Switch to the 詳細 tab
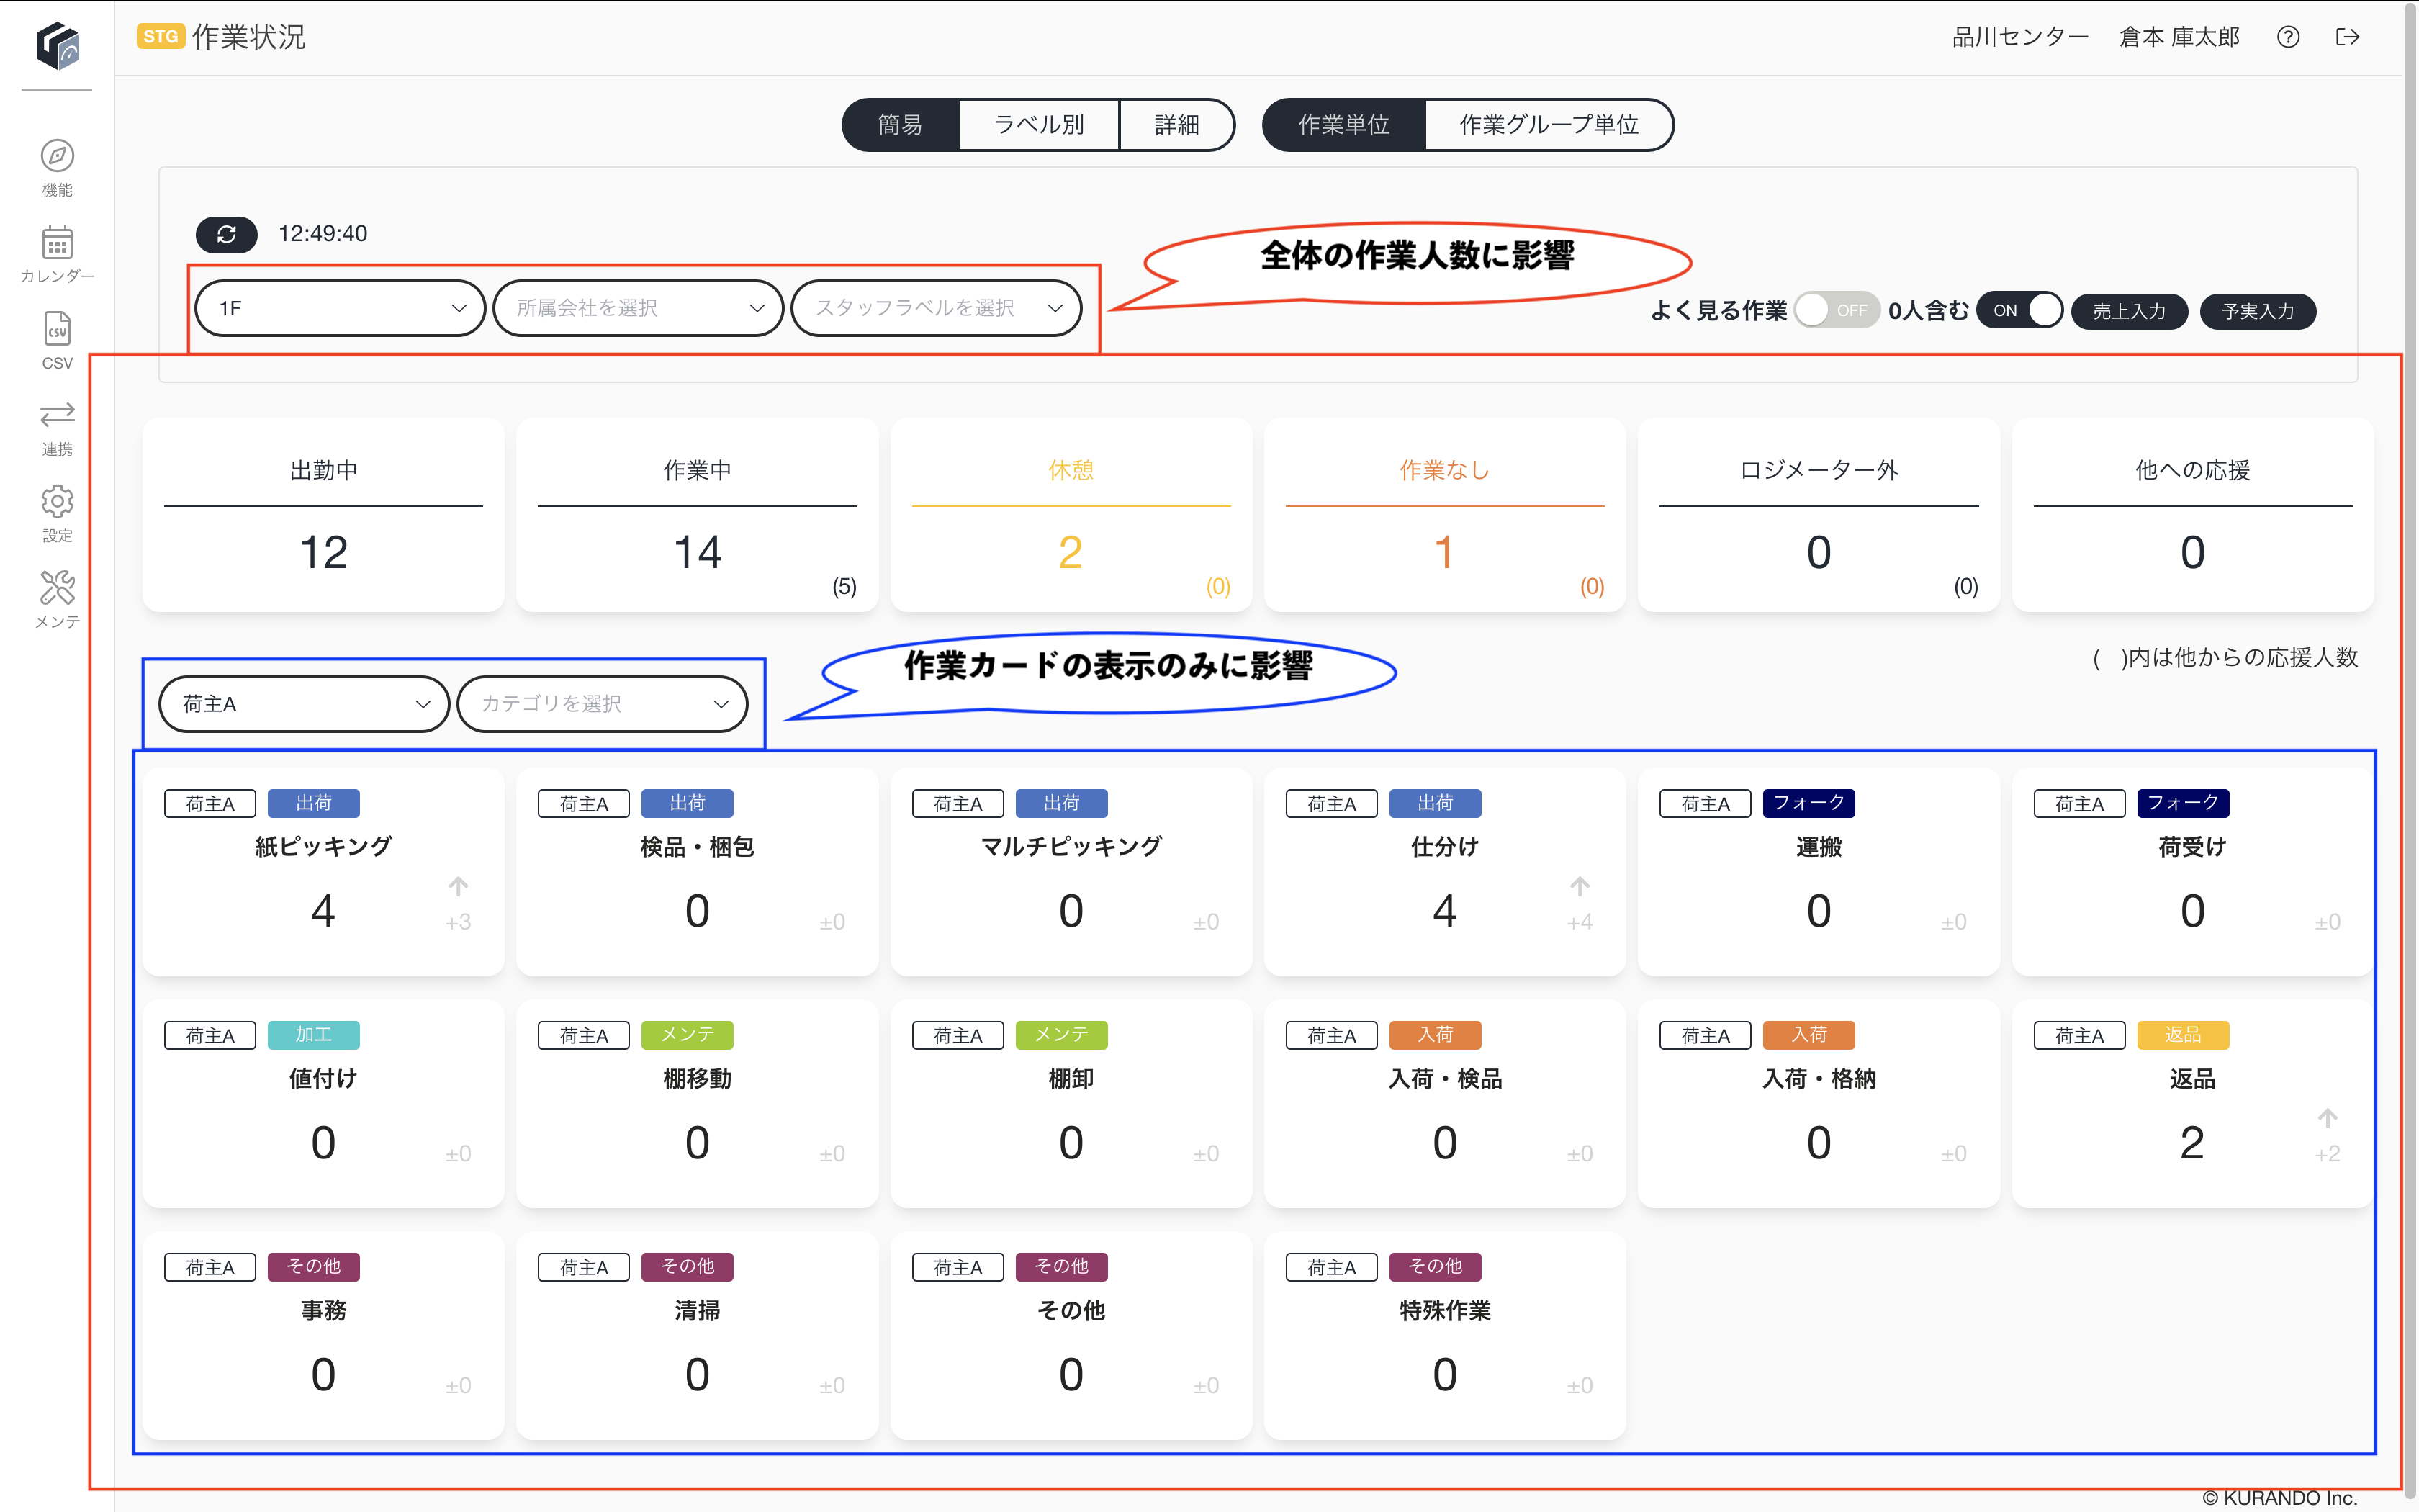 (x=1176, y=125)
